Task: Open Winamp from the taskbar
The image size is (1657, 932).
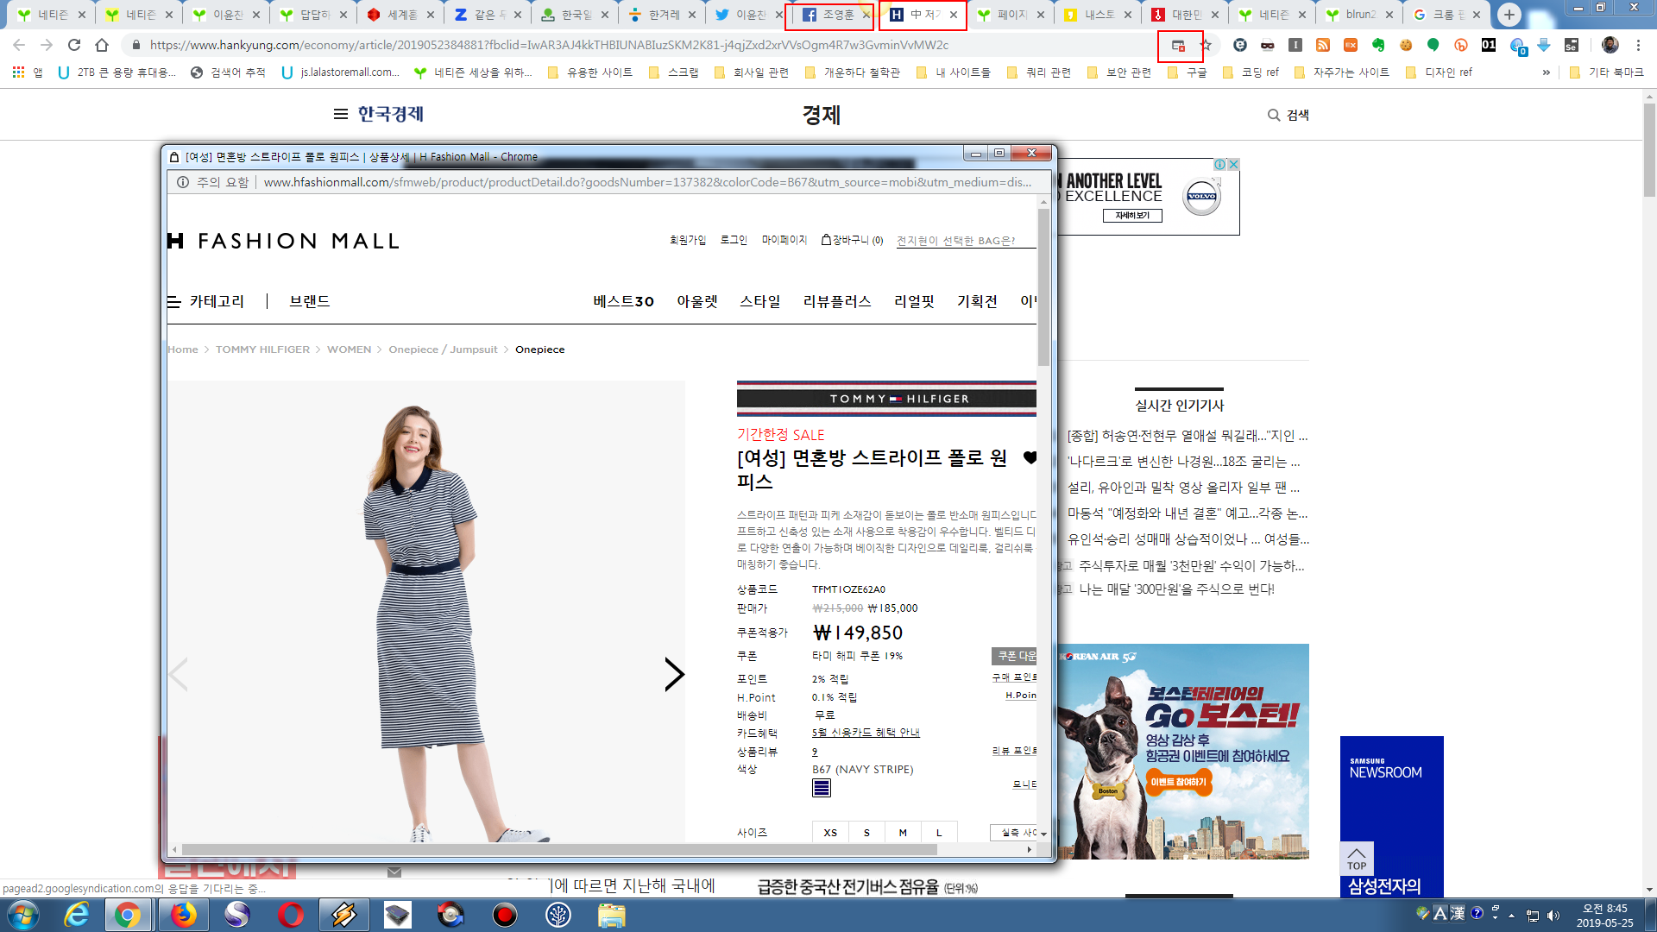Action: coord(343,915)
